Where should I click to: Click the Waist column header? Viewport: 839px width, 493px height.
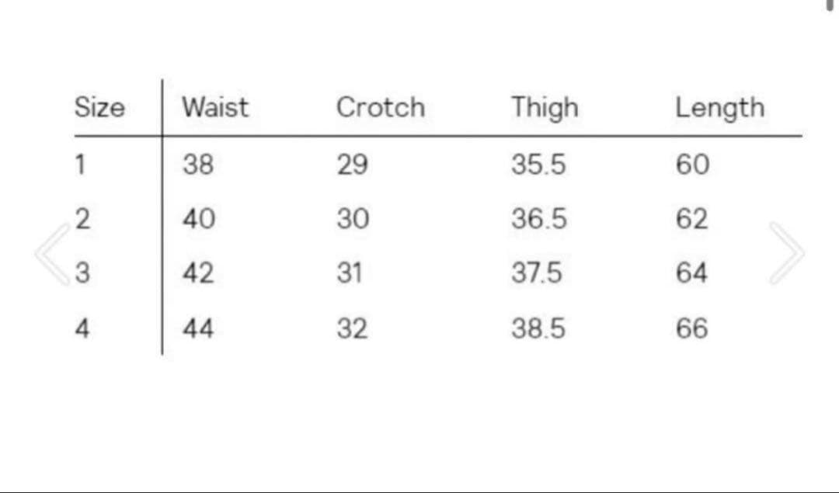(215, 107)
